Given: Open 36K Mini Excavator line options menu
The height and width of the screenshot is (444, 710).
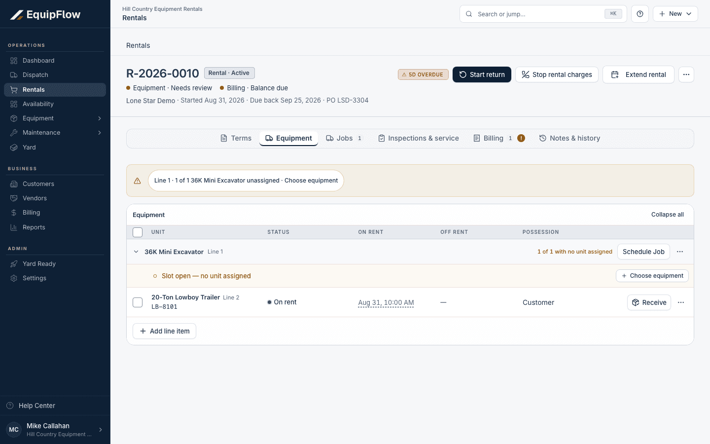Looking at the screenshot, I should 680,252.
